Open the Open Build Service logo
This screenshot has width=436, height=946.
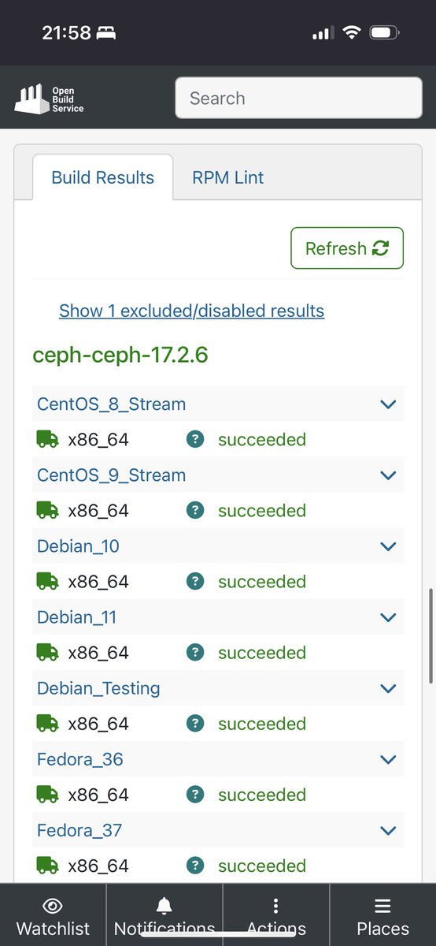pyautogui.click(x=49, y=99)
